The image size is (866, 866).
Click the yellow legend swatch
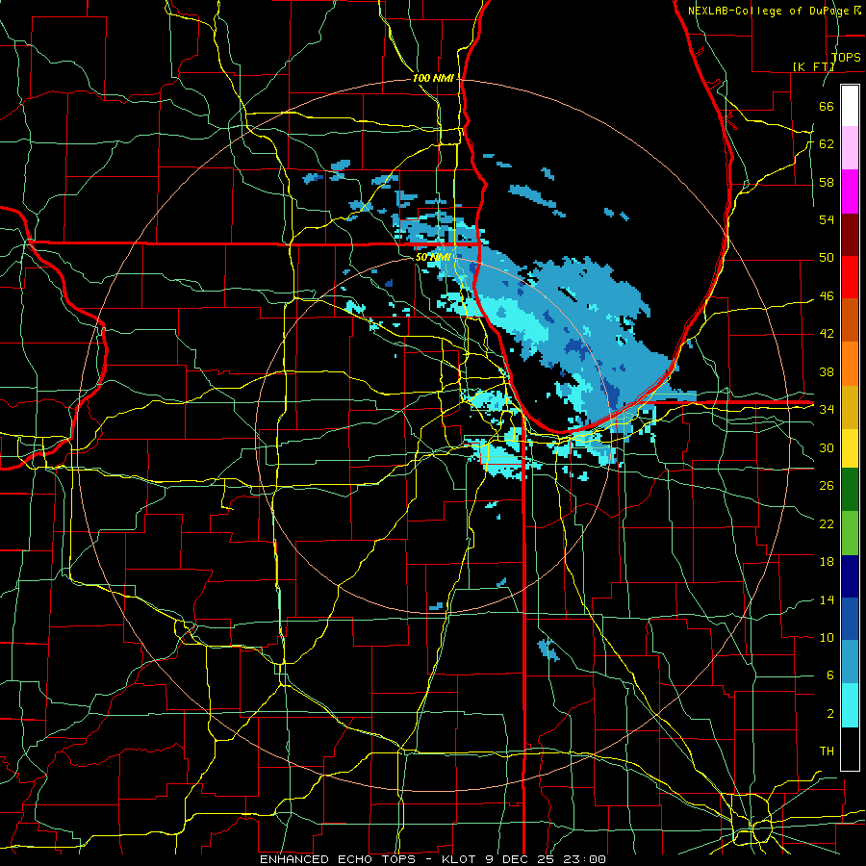tap(850, 449)
